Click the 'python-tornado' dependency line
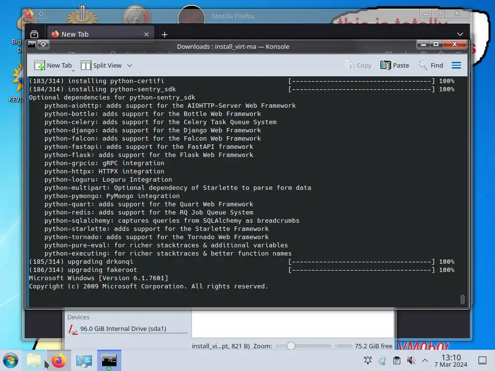Screen dimensions: 495x371 (x=156, y=237)
